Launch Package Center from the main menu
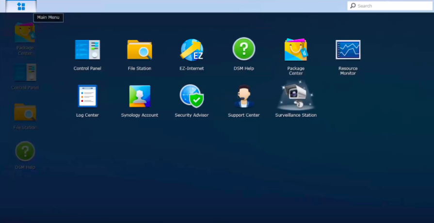 296,49
